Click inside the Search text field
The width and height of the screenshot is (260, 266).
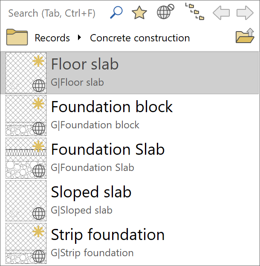pos(51,13)
